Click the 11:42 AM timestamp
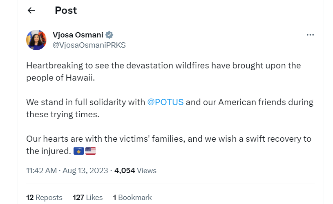This screenshot has height=204, width=333. (x=41, y=171)
